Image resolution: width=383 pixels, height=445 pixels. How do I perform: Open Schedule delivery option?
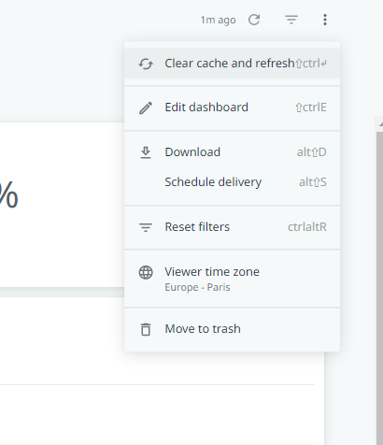tap(232, 182)
